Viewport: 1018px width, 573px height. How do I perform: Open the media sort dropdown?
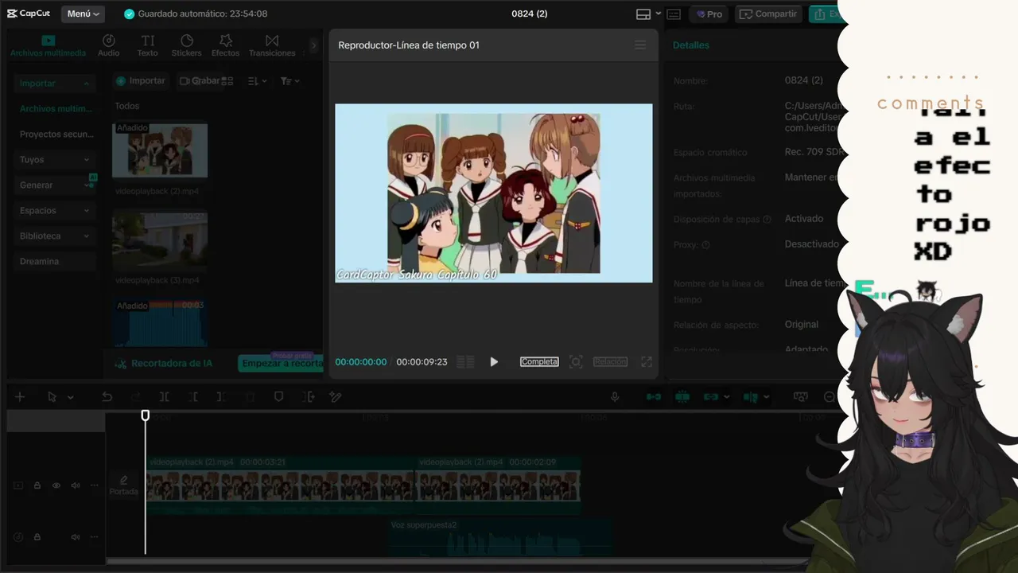tap(257, 80)
